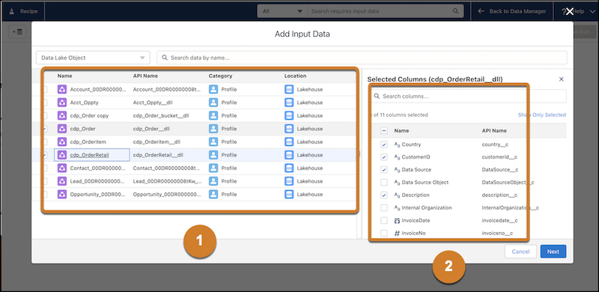Viewport: 599px width, 292px height.
Task: Click the API Name column header in object table
Action: (145, 76)
